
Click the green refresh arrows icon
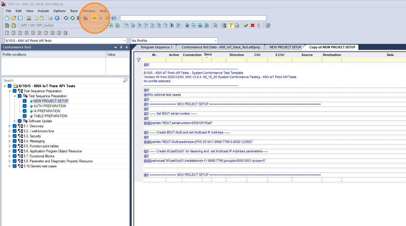72,18
